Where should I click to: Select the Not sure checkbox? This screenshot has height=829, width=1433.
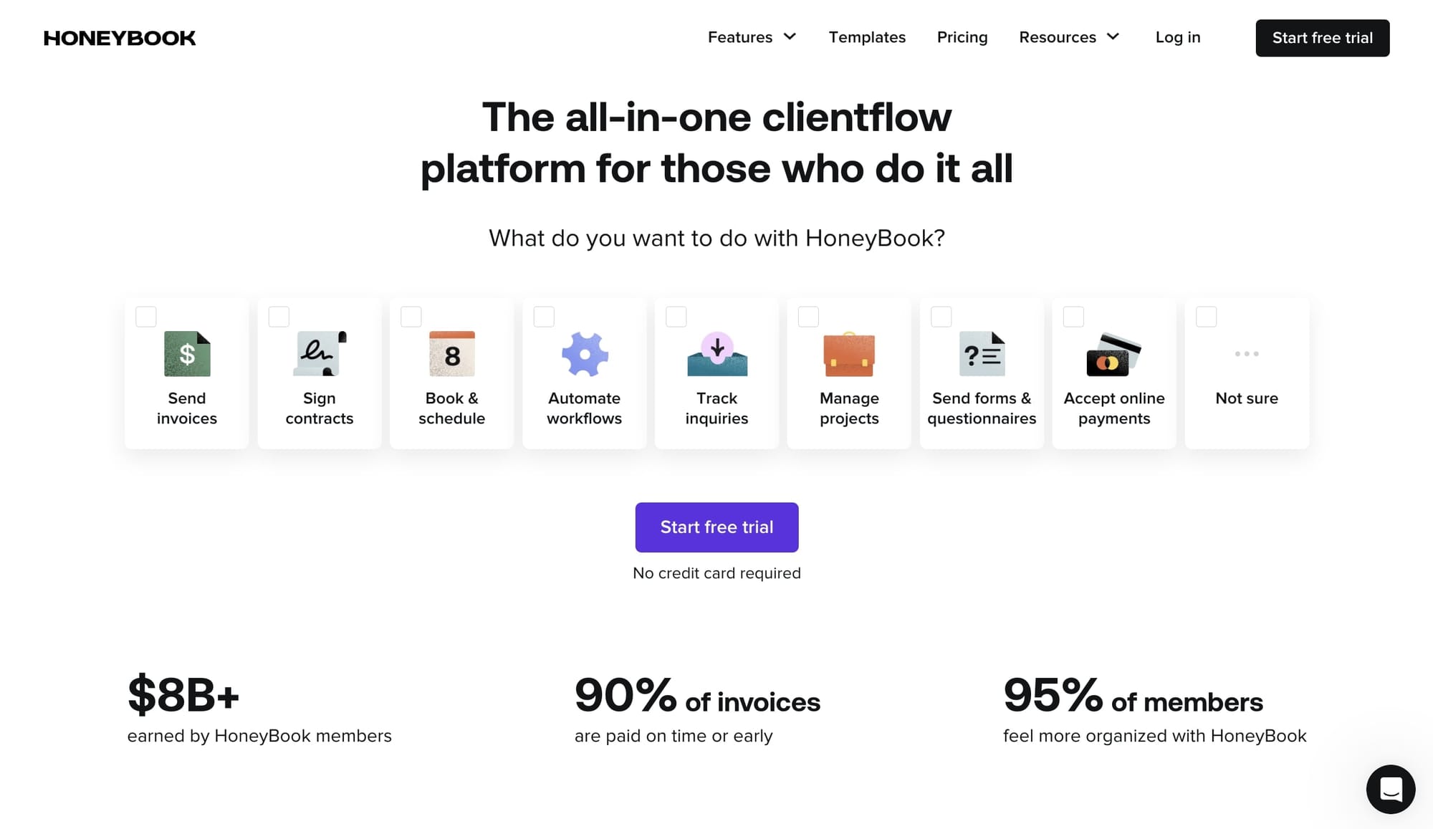(1207, 317)
